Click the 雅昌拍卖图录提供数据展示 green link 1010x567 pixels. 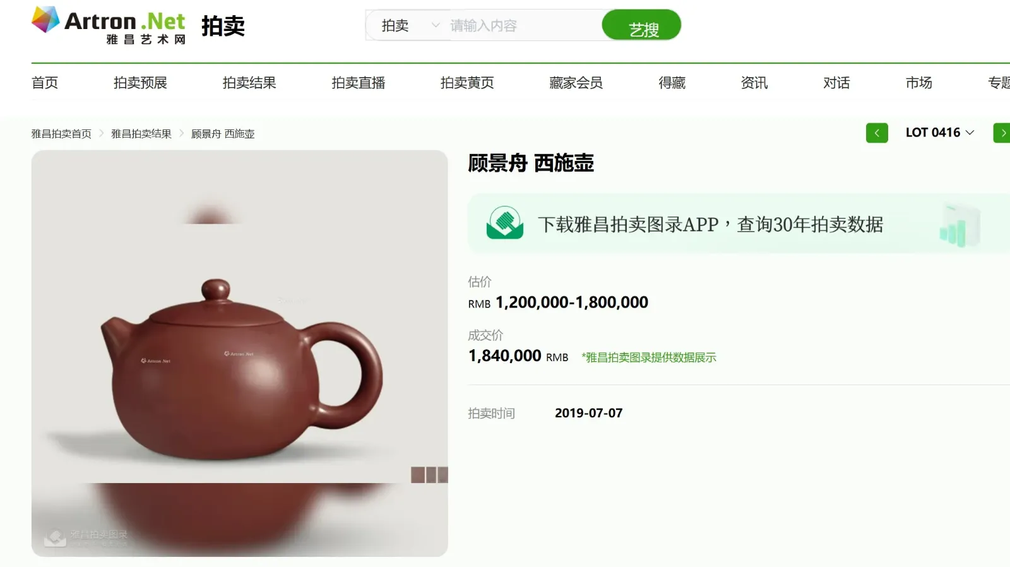click(x=649, y=357)
